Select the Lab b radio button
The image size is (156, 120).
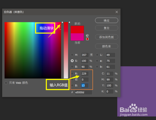[x=97, y=67]
